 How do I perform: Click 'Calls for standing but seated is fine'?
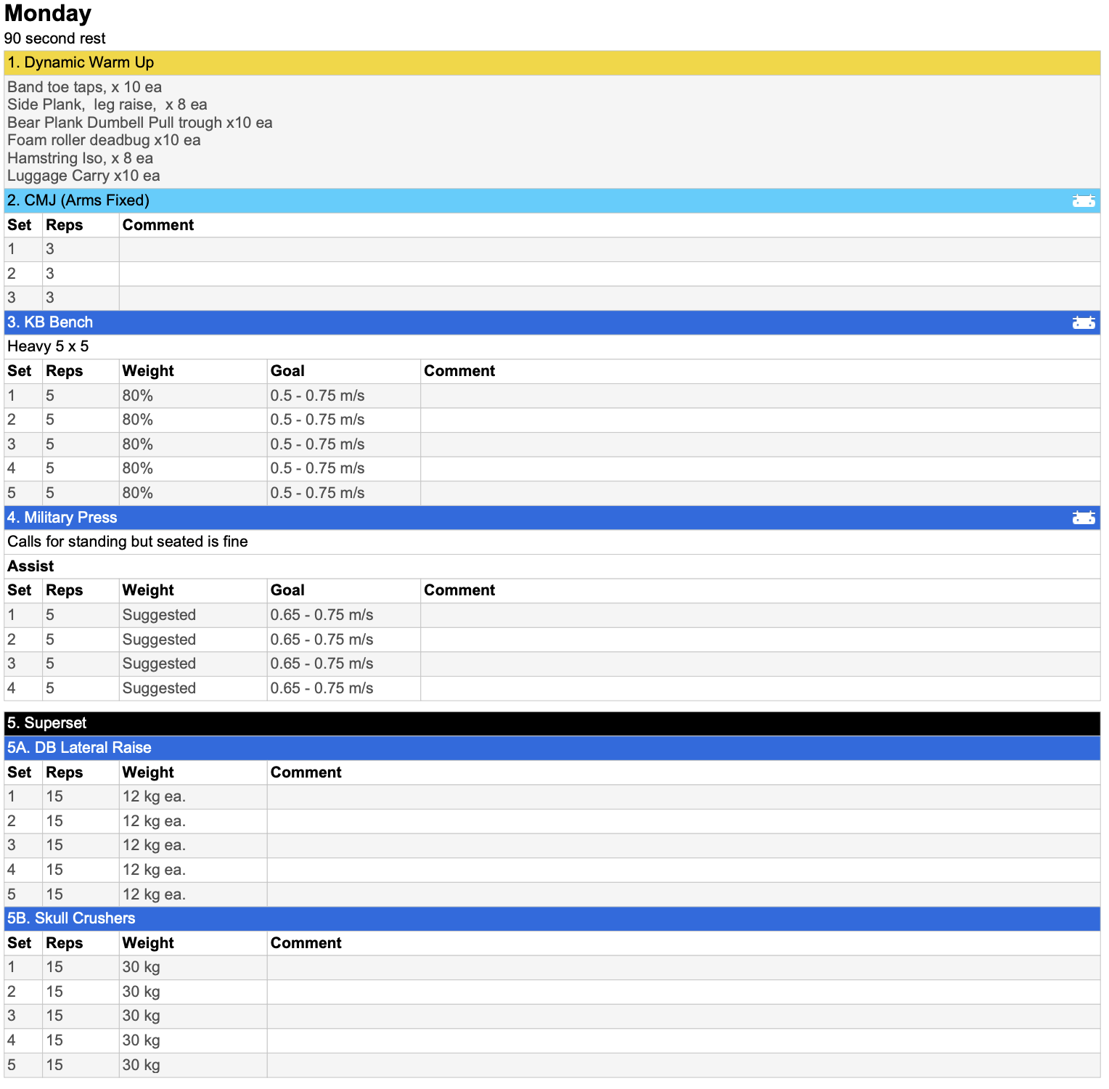pos(128,542)
